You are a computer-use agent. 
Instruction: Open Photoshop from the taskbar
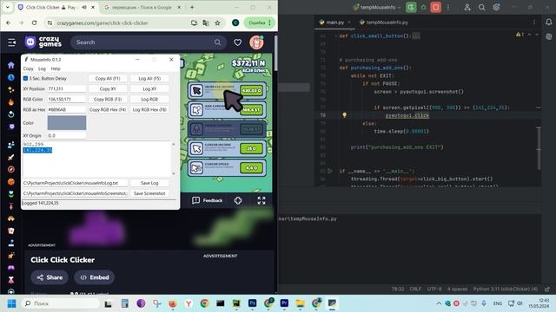[252, 303]
